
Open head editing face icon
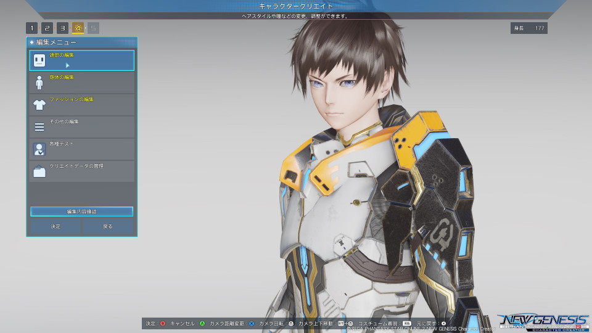pyautogui.click(x=39, y=60)
